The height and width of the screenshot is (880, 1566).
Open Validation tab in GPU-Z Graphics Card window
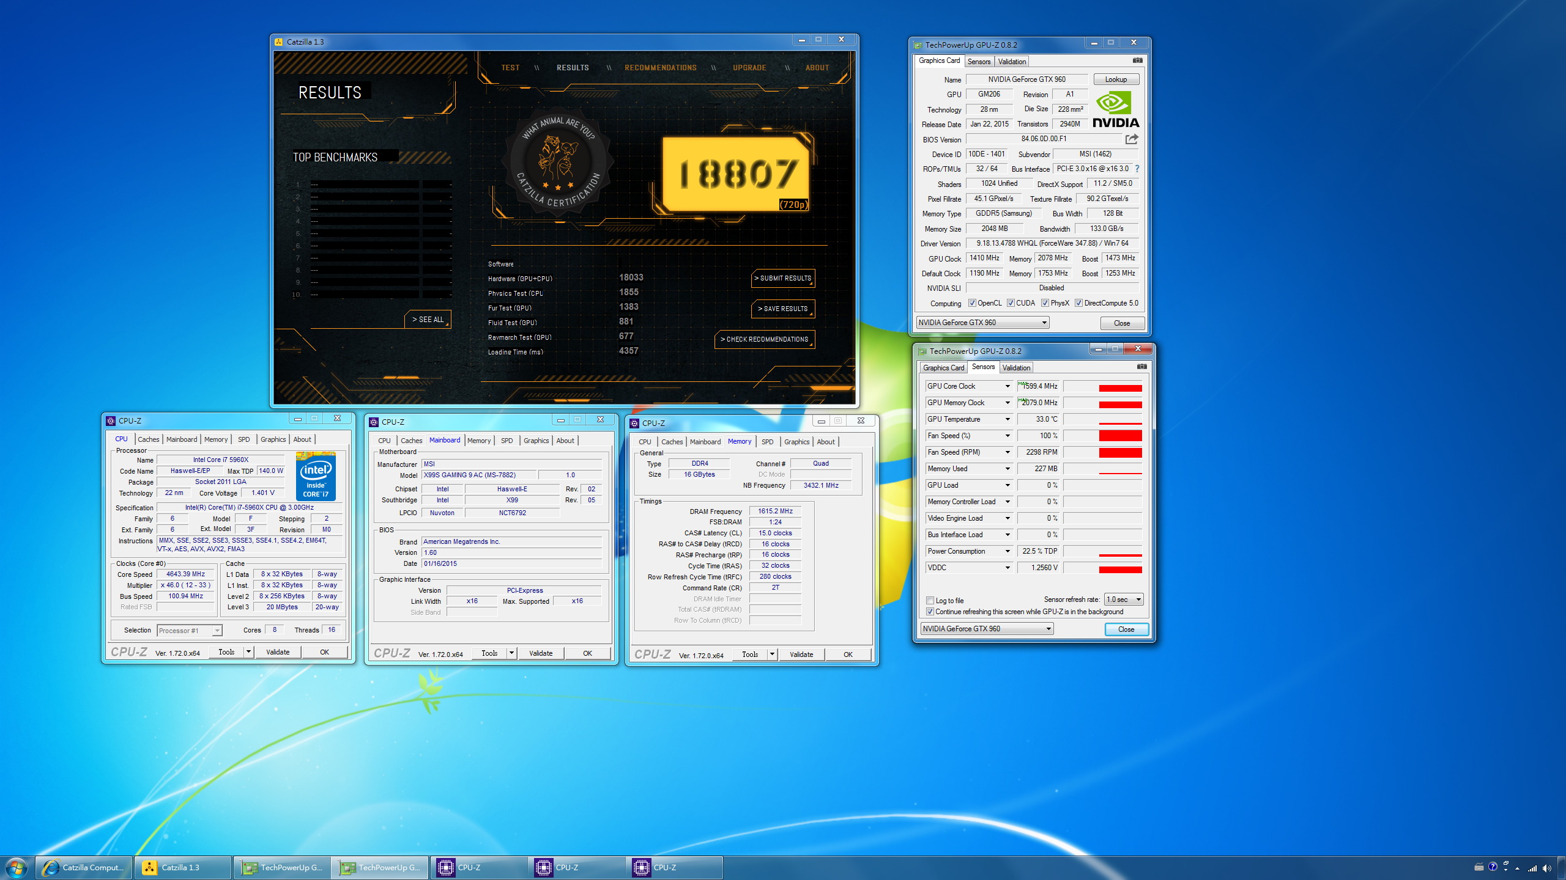point(1012,62)
